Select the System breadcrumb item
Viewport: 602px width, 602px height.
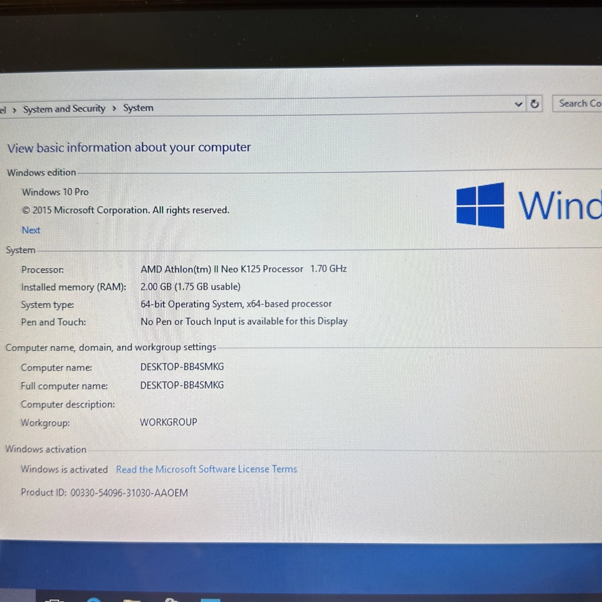pos(138,108)
